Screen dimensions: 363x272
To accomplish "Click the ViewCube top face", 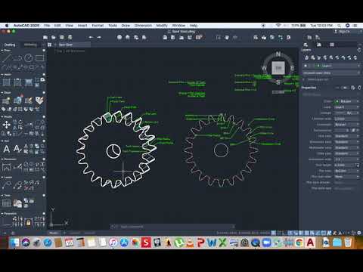I will (x=278, y=68).
